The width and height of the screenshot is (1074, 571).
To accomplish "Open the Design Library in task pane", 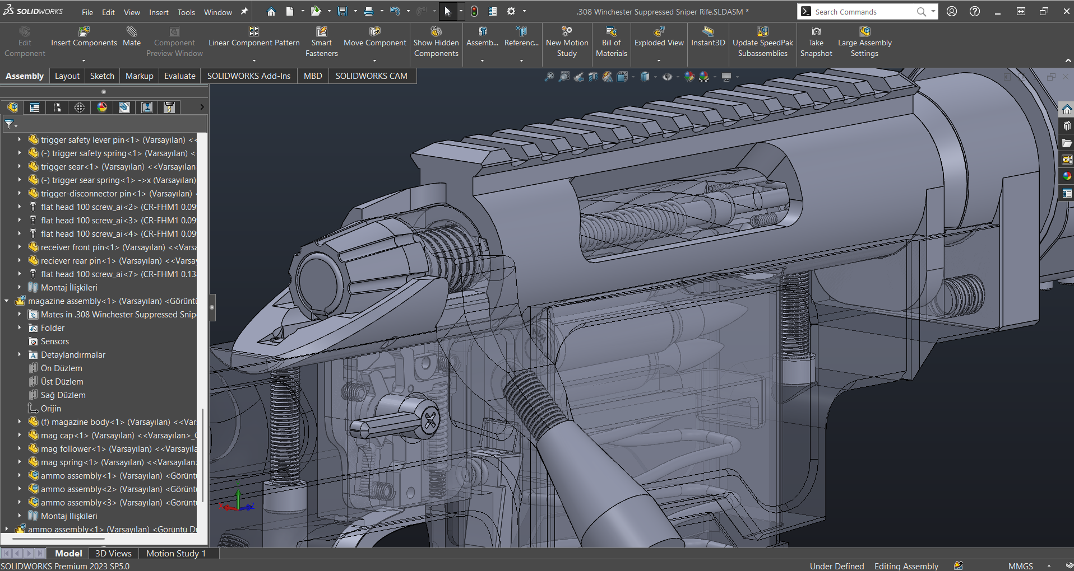I will pos(1067,126).
